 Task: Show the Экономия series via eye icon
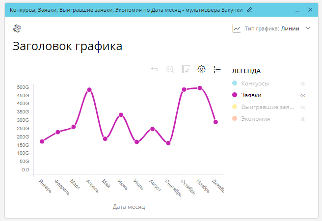click(x=303, y=119)
